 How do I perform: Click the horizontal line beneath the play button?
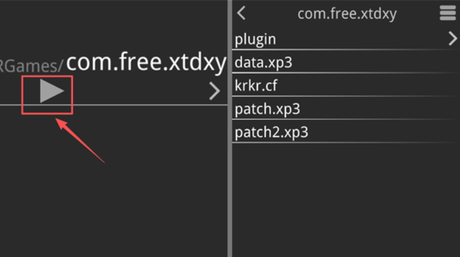pos(114,105)
